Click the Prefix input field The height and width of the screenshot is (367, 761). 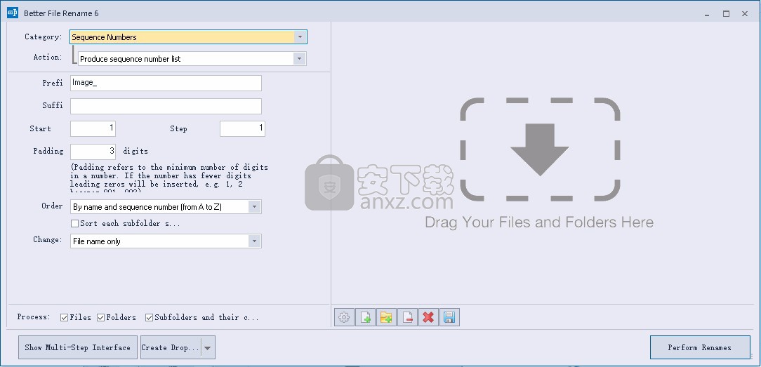click(x=166, y=83)
